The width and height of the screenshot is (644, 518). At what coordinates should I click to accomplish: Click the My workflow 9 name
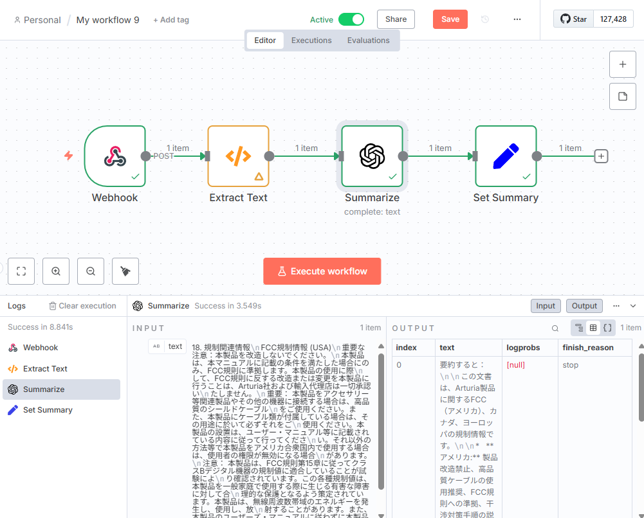[x=107, y=20]
